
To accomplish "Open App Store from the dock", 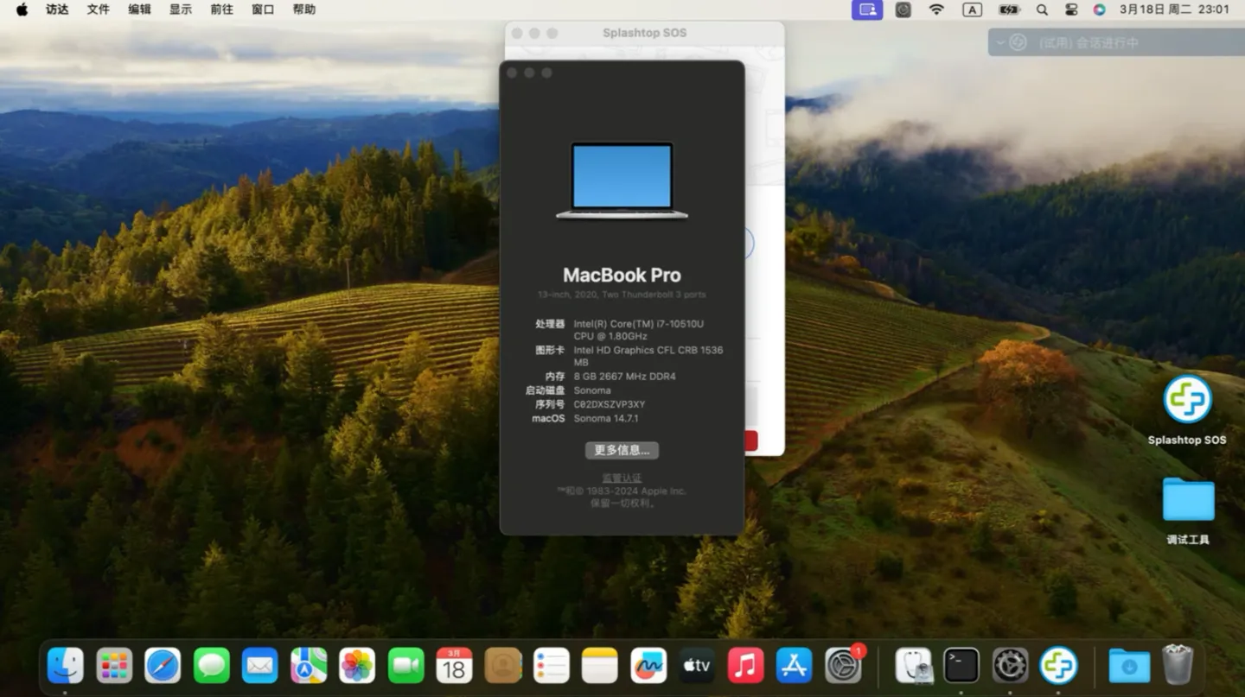I will (794, 666).
